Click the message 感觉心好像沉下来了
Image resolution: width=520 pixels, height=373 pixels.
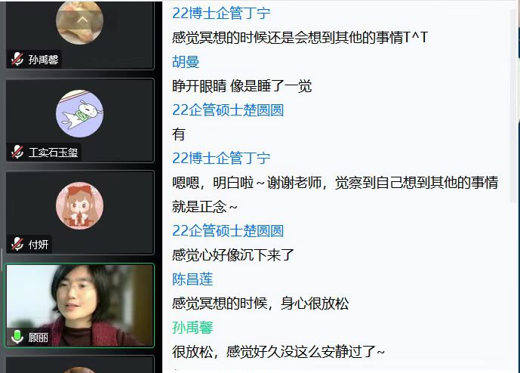click(x=232, y=255)
